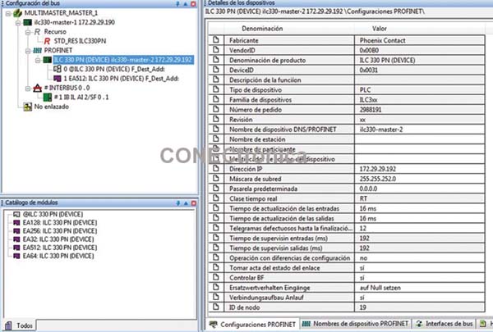
Task: Switch to Nombres de dispositivo PROFINET tab
Action: pyautogui.click(x=352, y=325)
